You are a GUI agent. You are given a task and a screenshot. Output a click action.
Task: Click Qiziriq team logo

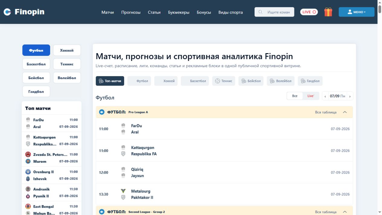pyautogui.click(x=123, y=169)
